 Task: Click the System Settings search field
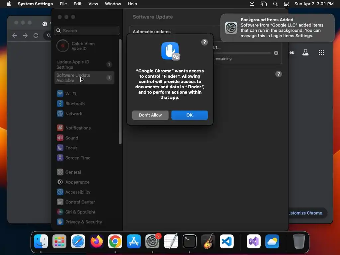click(87, 31)
